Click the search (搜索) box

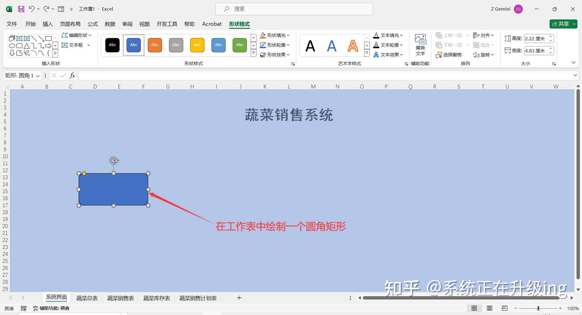(294, 9)
